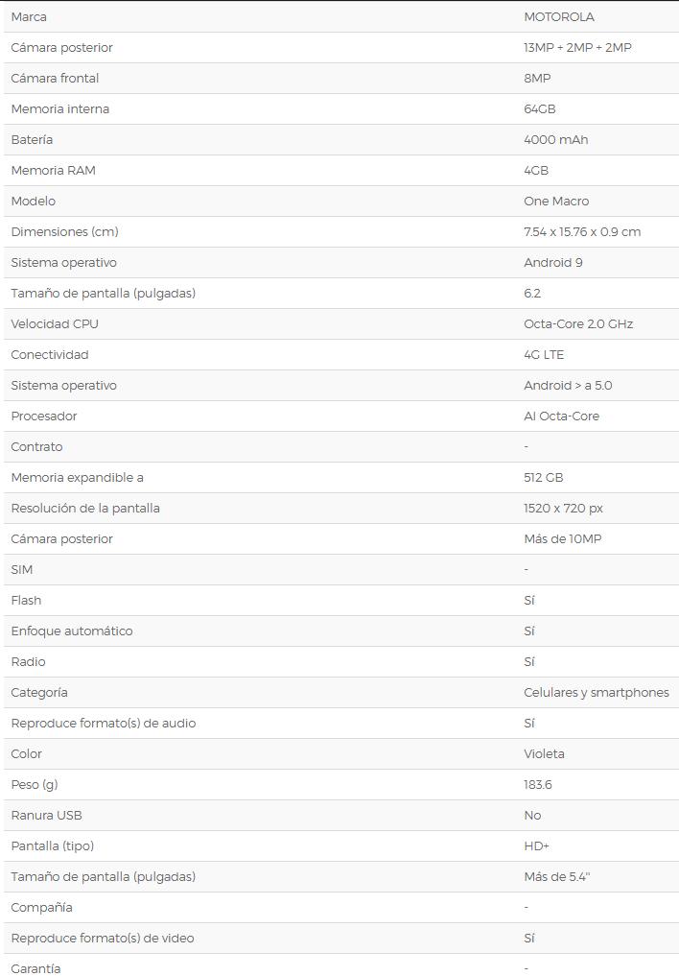Click the Enfoque automático label
The image size is (679, 976).
[x=72, y=631]
